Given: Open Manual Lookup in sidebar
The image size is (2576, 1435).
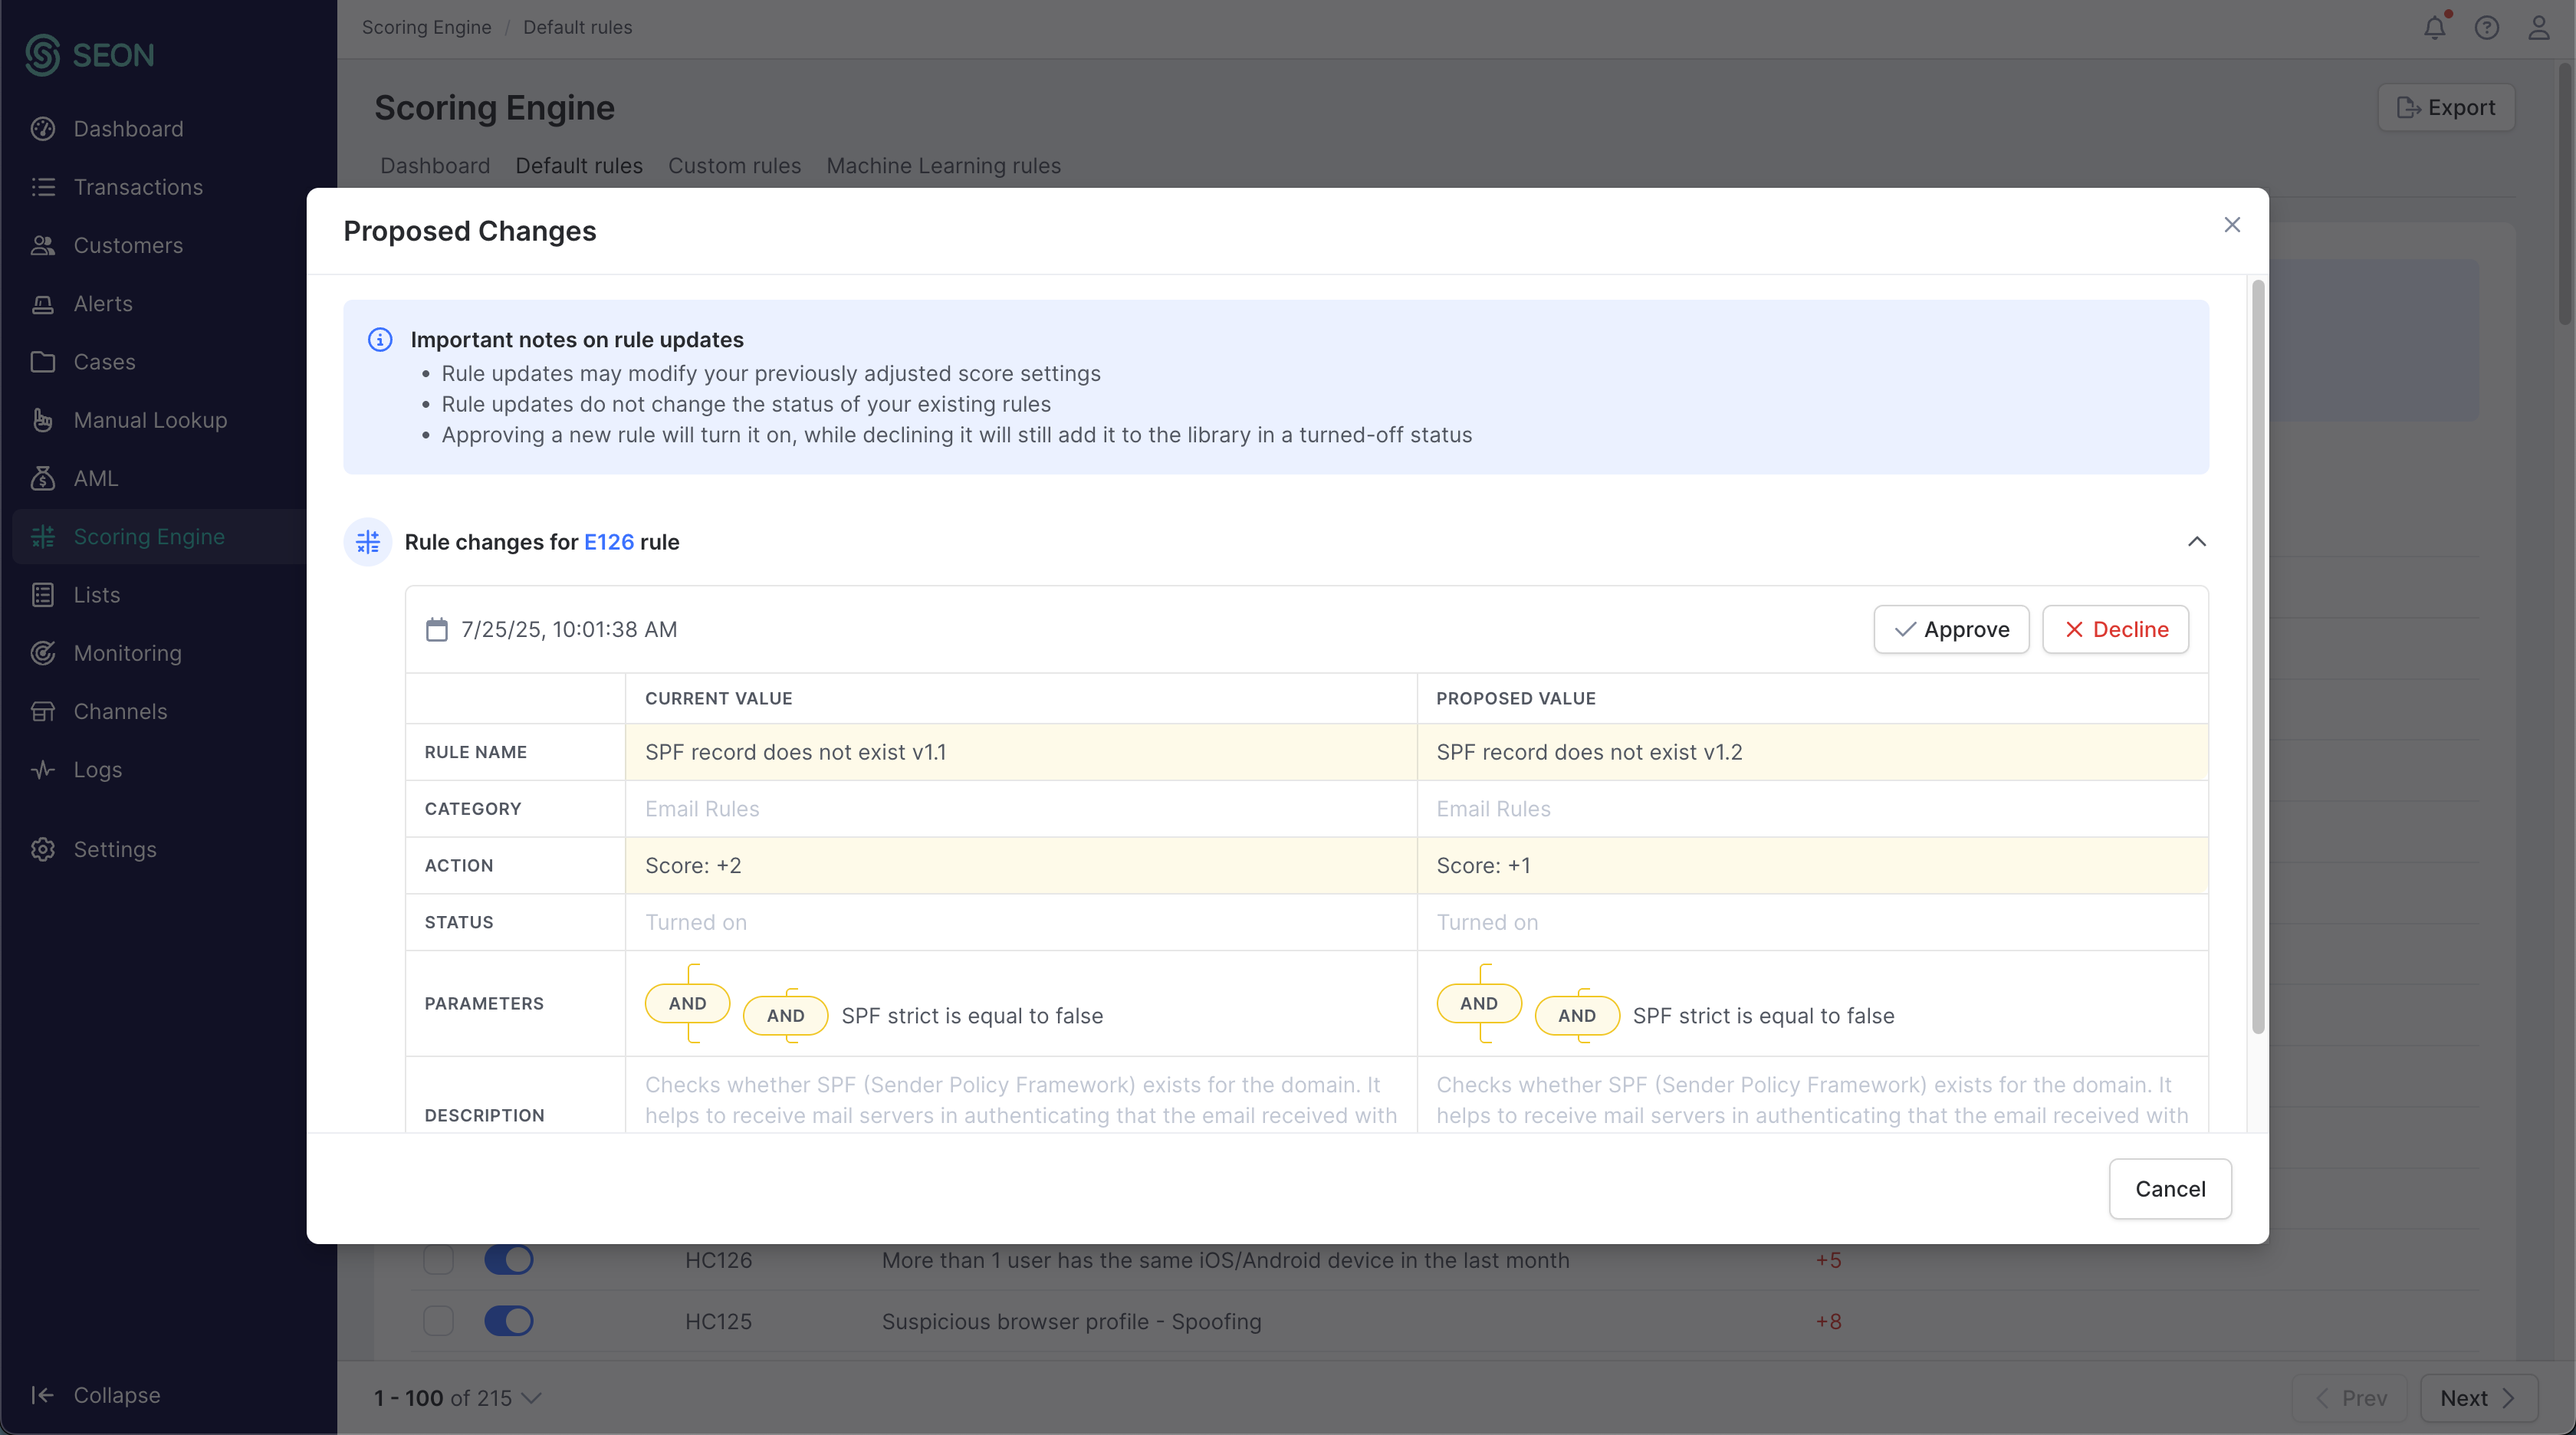Looking at the screenshot, I should coord(150,420).
